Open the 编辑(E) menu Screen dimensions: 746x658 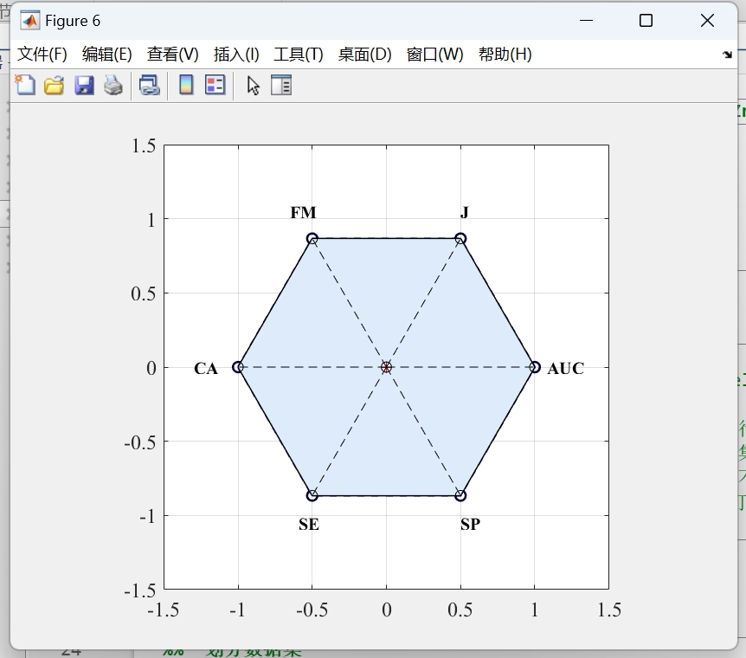(x=107, y=55)
